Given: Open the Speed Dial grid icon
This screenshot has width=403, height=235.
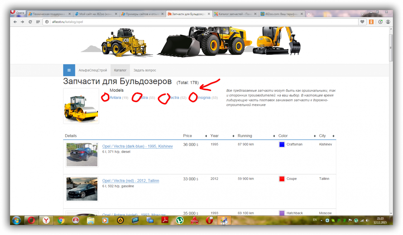Looking at the screenshot, I should pyautogui.click(x=38, y=22).
